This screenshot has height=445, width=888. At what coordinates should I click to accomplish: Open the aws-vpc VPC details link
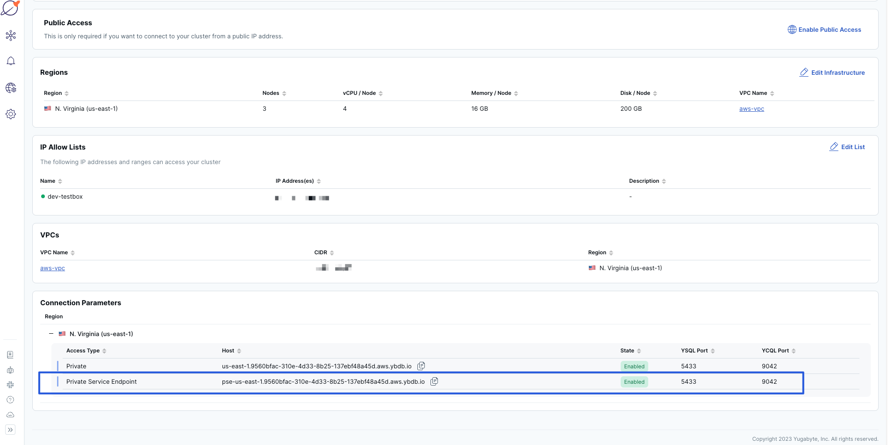tap(52, 268)
